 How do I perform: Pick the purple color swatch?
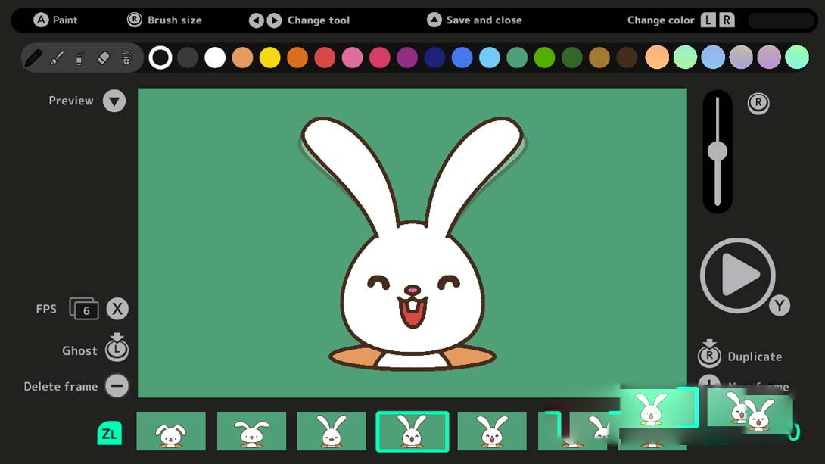[x=407, y=58]
